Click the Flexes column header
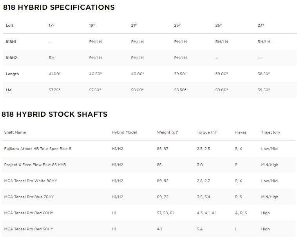Viewport: 297px width, 237px height. tap(241, 132)
